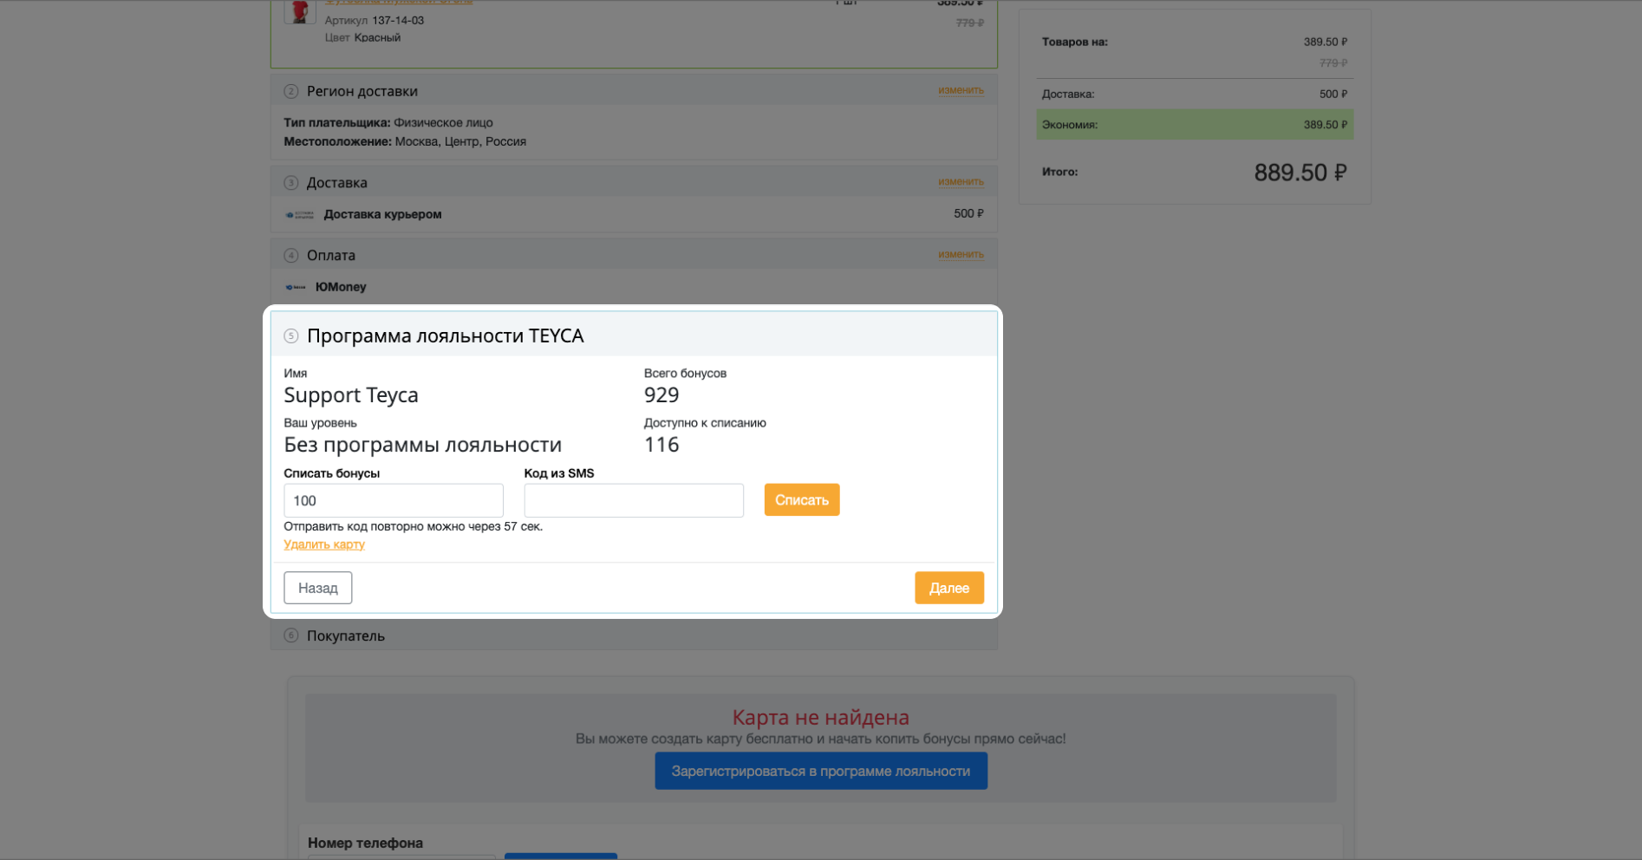Open the Покупатель section header
This screenshot has width=1642, height=860.
[634, 635]
